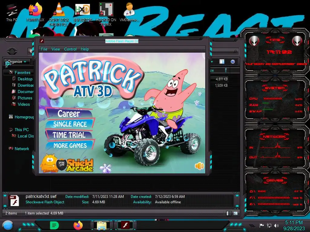This screenshot has height=232, width=310.
Task: Open the Flash Player Help menu
Action: 85,49
